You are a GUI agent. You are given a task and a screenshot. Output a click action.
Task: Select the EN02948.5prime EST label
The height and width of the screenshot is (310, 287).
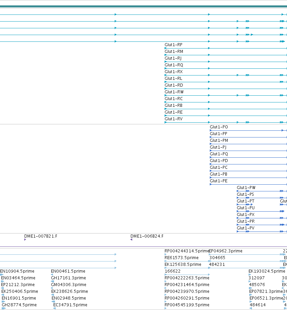[69, 298]
